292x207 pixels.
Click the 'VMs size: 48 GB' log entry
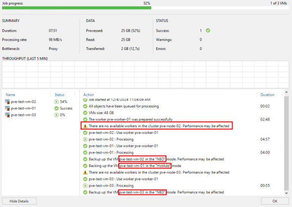point(101,113)
